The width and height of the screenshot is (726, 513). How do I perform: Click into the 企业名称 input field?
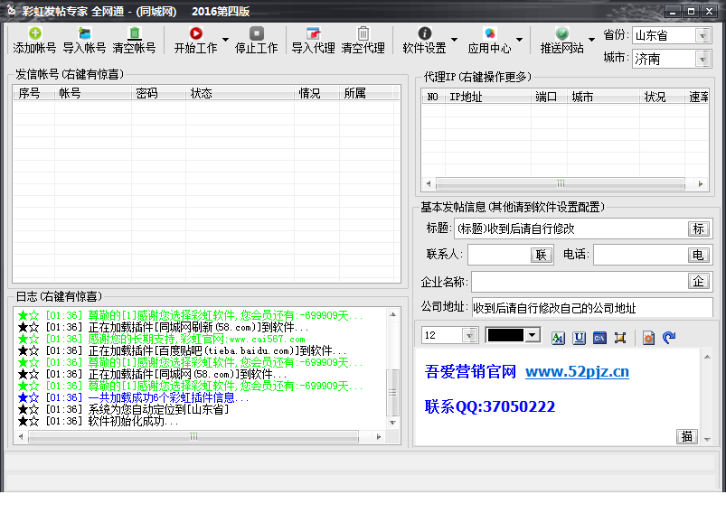click(x=580, y=282)
